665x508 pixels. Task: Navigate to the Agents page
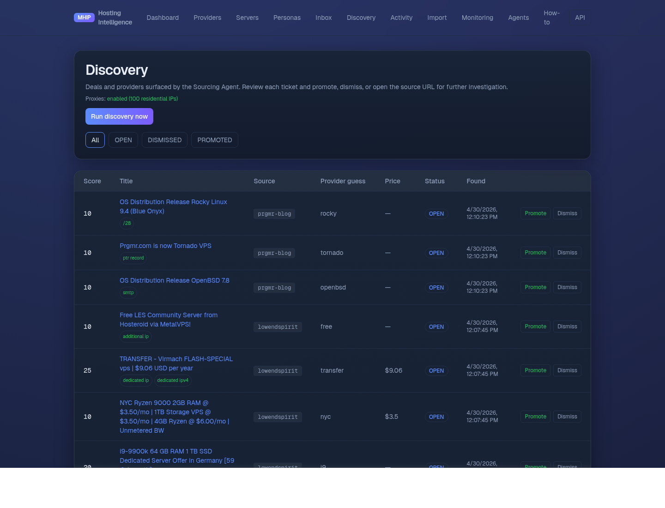518,18
